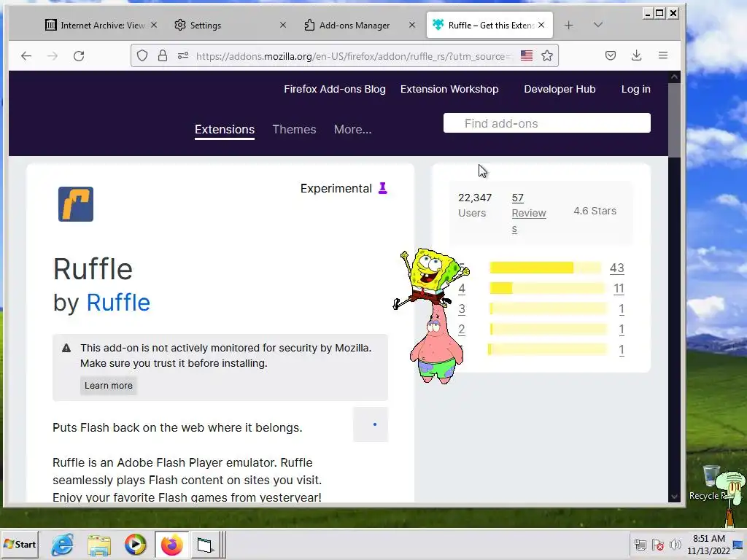This screenshot has height=560, width=747.
Task: Click the window icon next to Firefox in taskbar
Action: [205, 544]
